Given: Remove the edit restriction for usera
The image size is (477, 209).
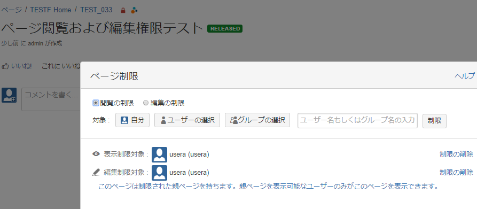Looking at the screenshot, I should click(x=456, y=173).
